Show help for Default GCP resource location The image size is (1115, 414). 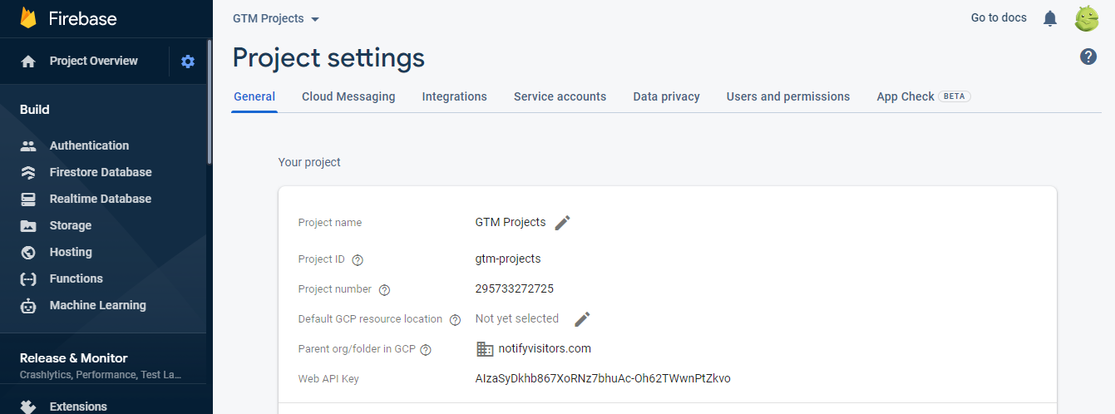pos(455,320)
